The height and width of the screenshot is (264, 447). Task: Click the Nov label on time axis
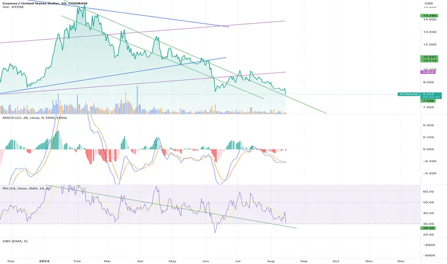point(369,261)
